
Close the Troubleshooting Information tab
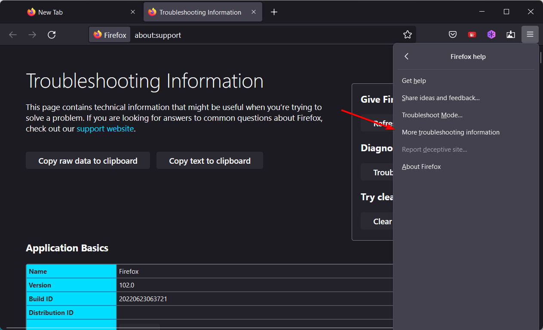(x=253, y=12)
